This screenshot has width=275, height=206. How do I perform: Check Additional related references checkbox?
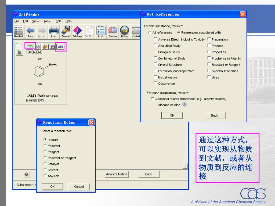coord(153,99)
